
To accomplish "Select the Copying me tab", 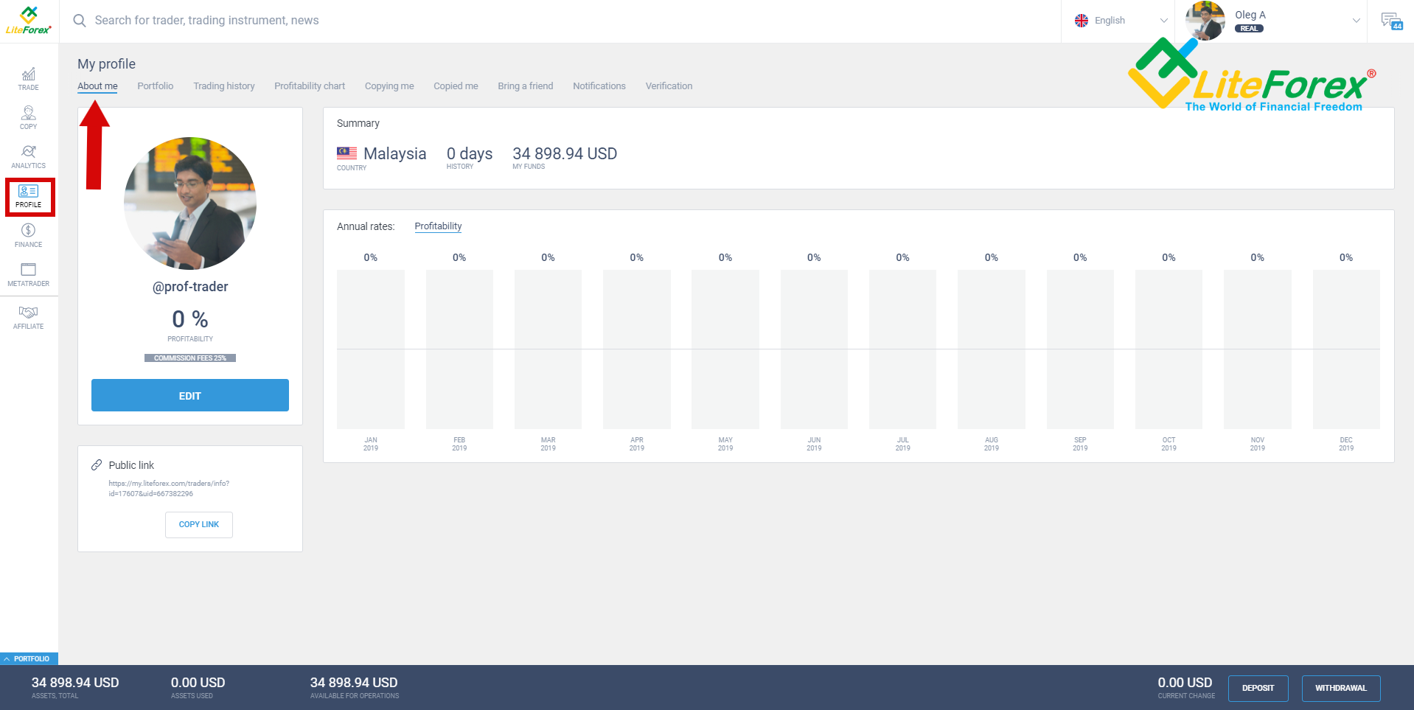I will point(389,86).
